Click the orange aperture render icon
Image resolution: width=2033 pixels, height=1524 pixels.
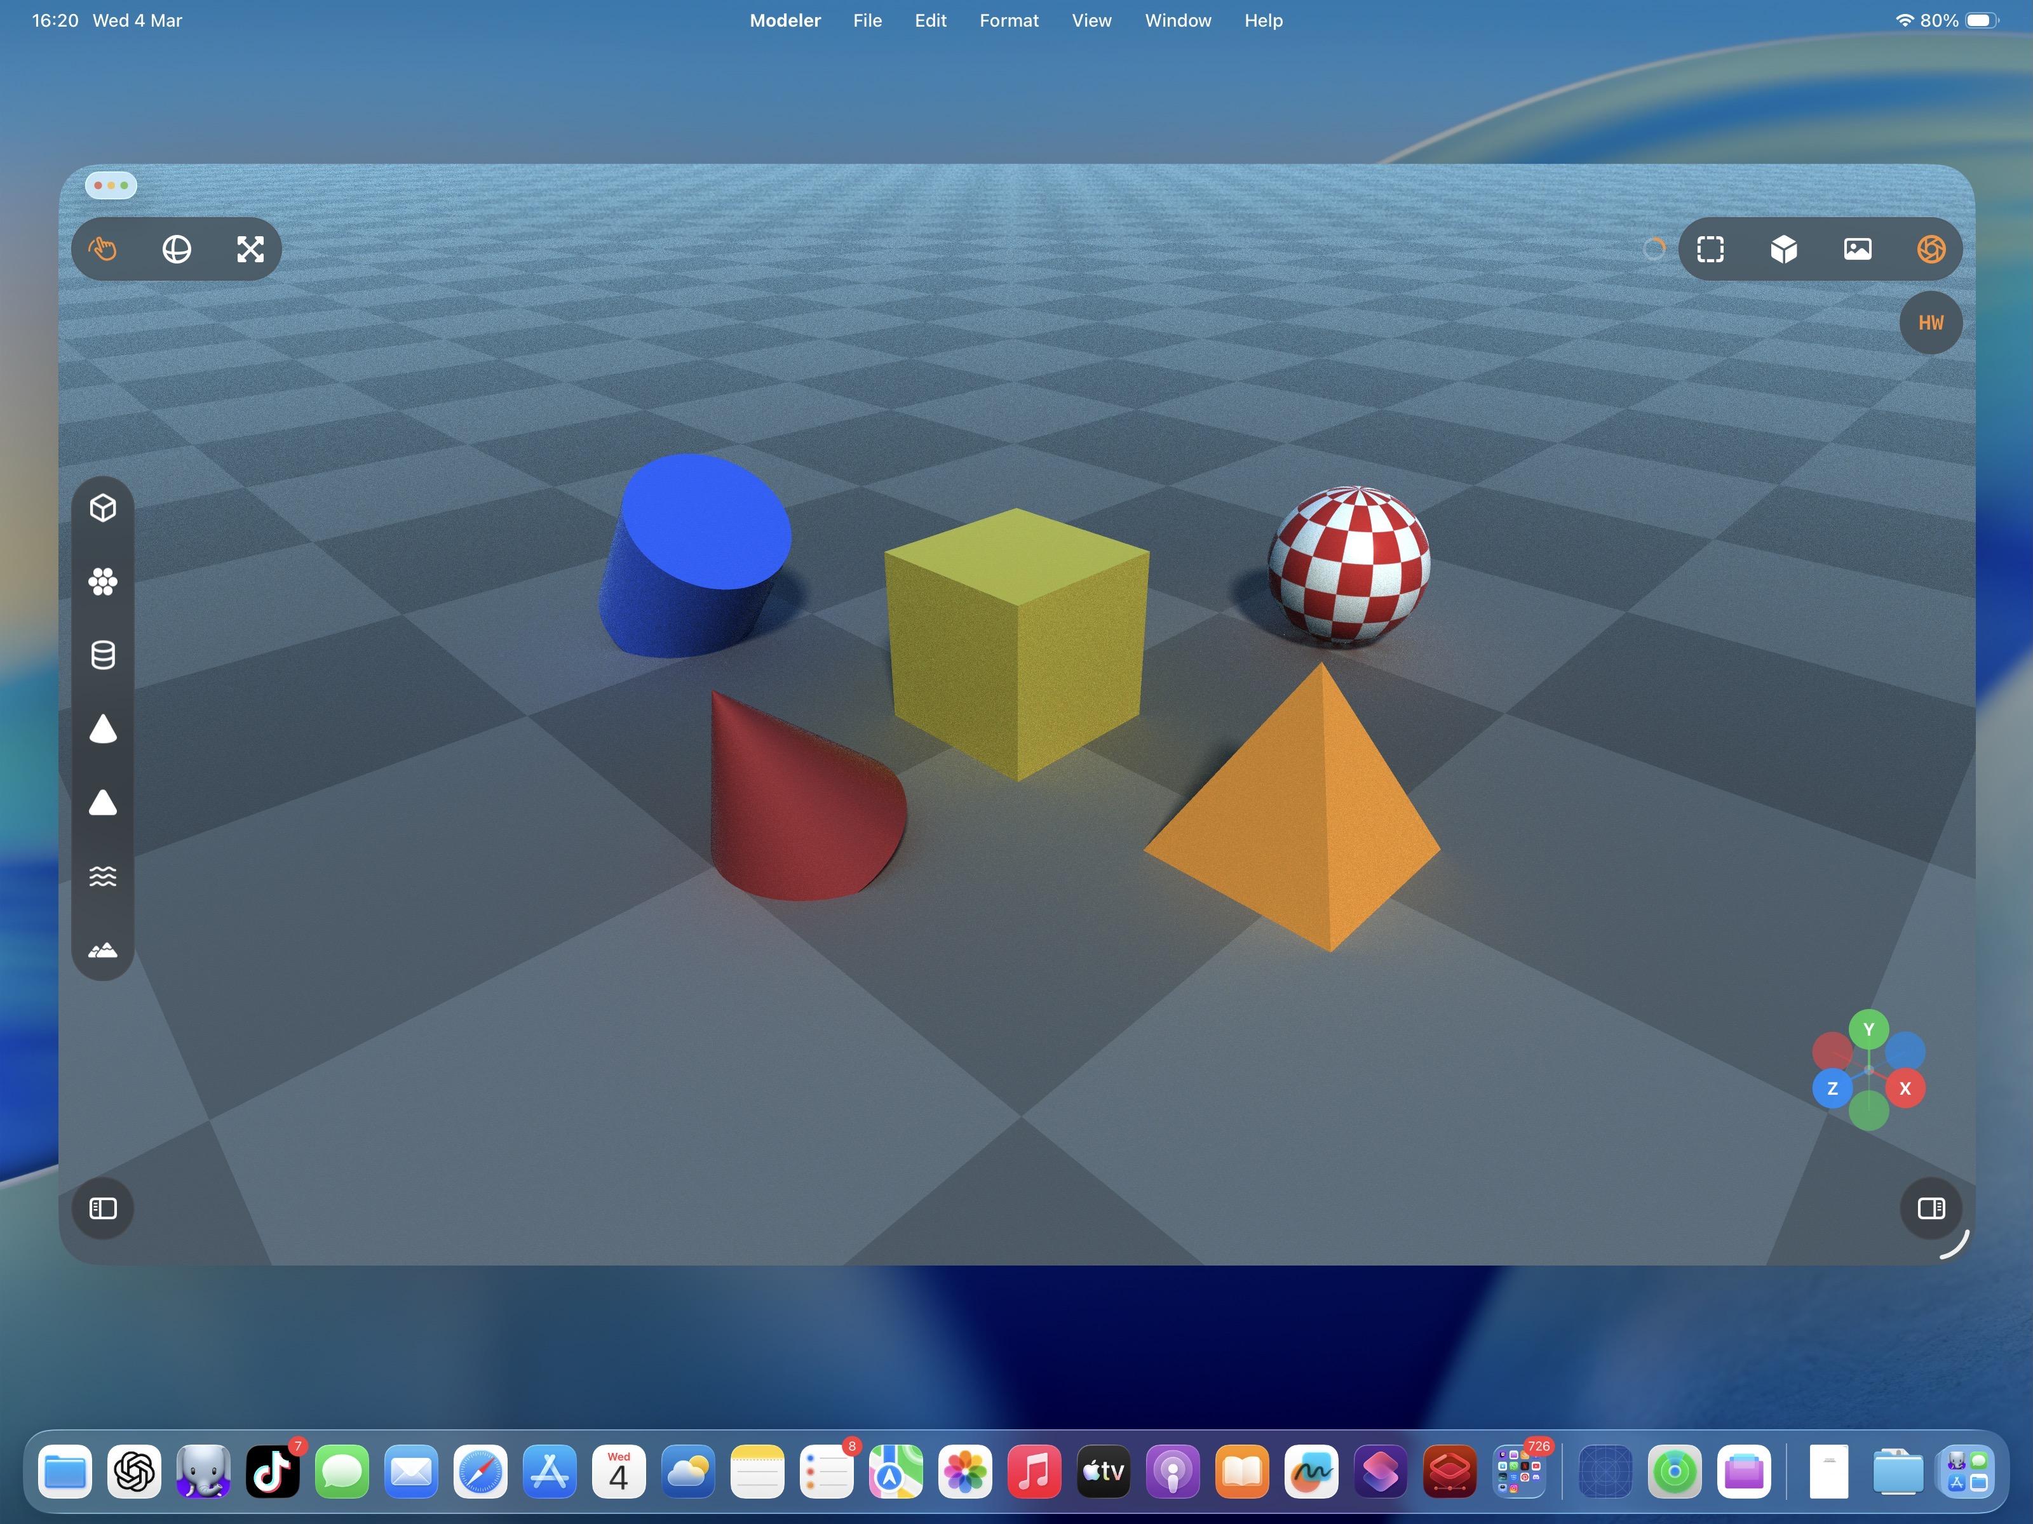point(1931,249)
